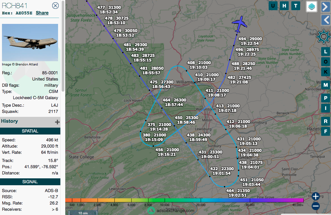
Task: Click the track label timestamped 19:10:03
Action: click(199, 65)
